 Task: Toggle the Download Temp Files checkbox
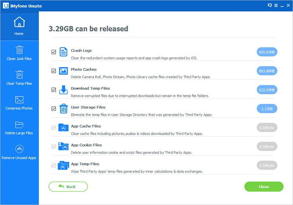[x=53, y=90]
